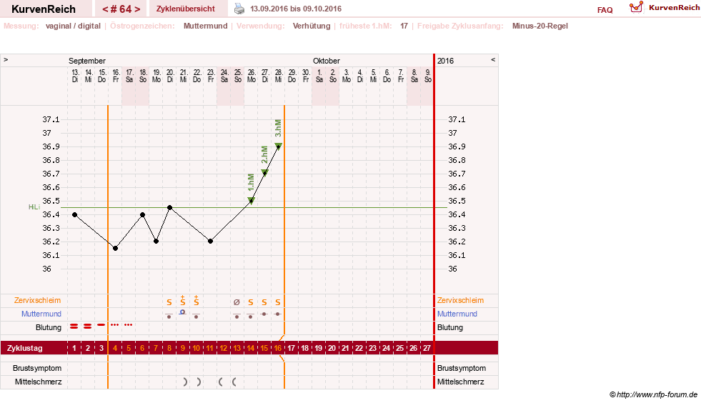Click the spotting dots on cycle day 4

(x=115, y=324)
